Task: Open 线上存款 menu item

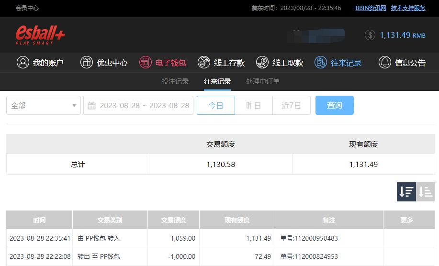Action: pyautogui.click(x=221, y=62)
